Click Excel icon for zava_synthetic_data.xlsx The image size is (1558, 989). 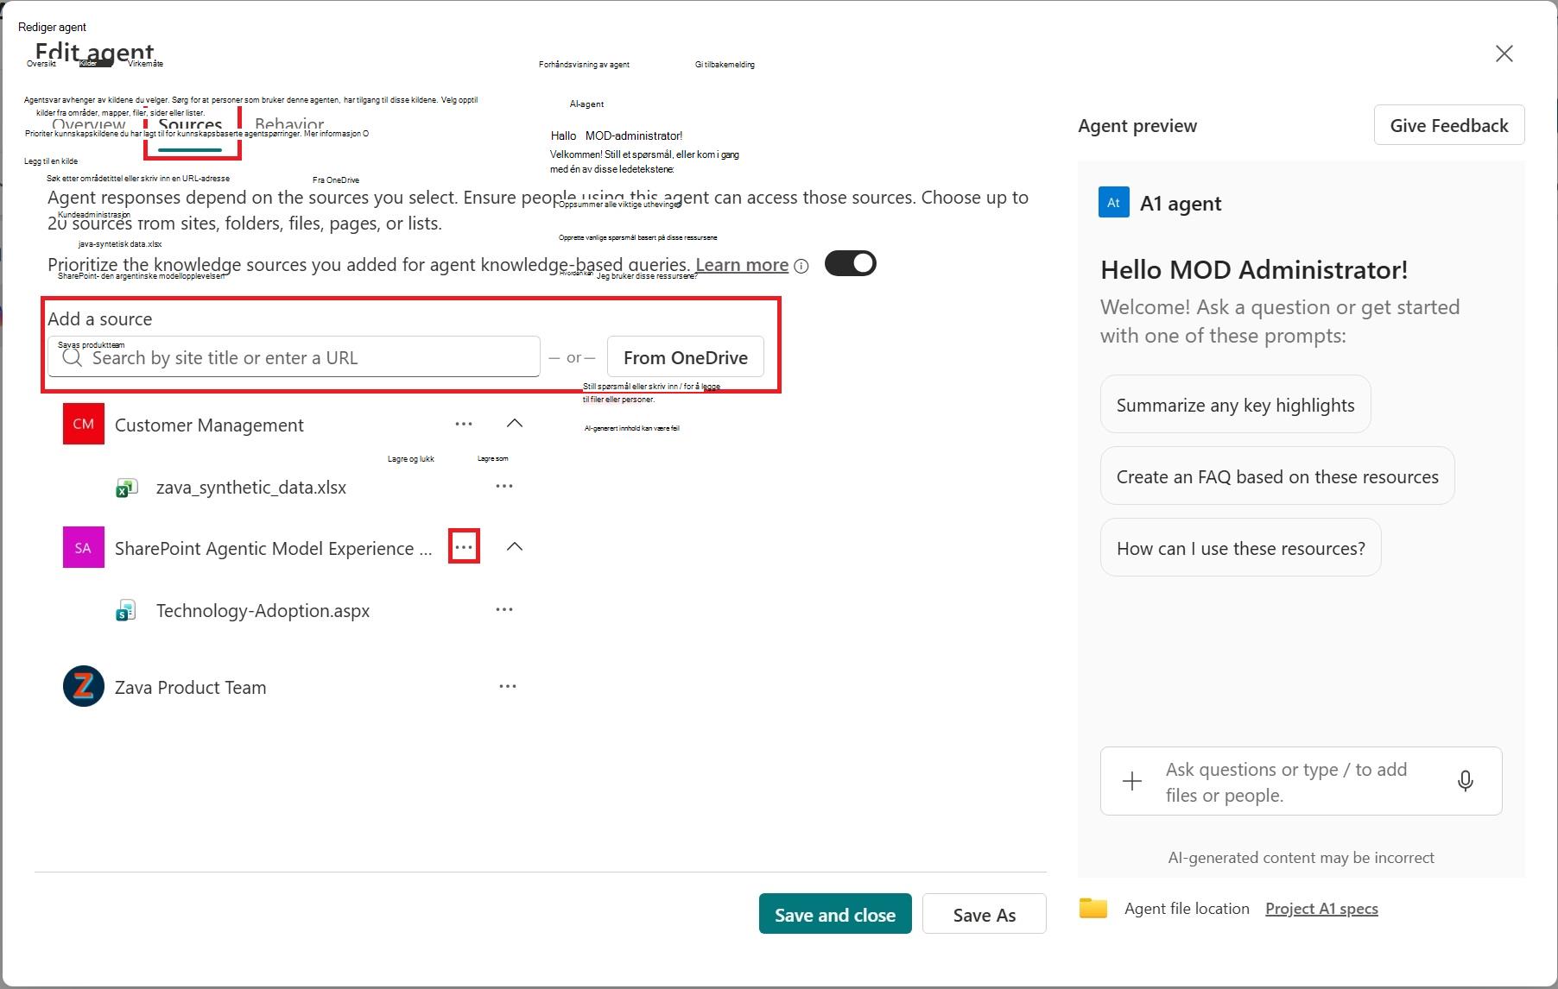point(126,488)
